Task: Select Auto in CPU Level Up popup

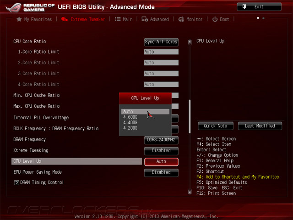Action: tap(145, 112)
